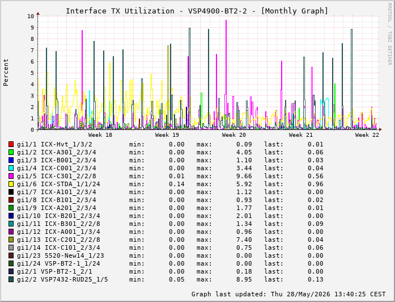Click the red gi1/1 legend swatch
Image resolution: width=395 pixels, height=302 pixels.
coord(11,144)
